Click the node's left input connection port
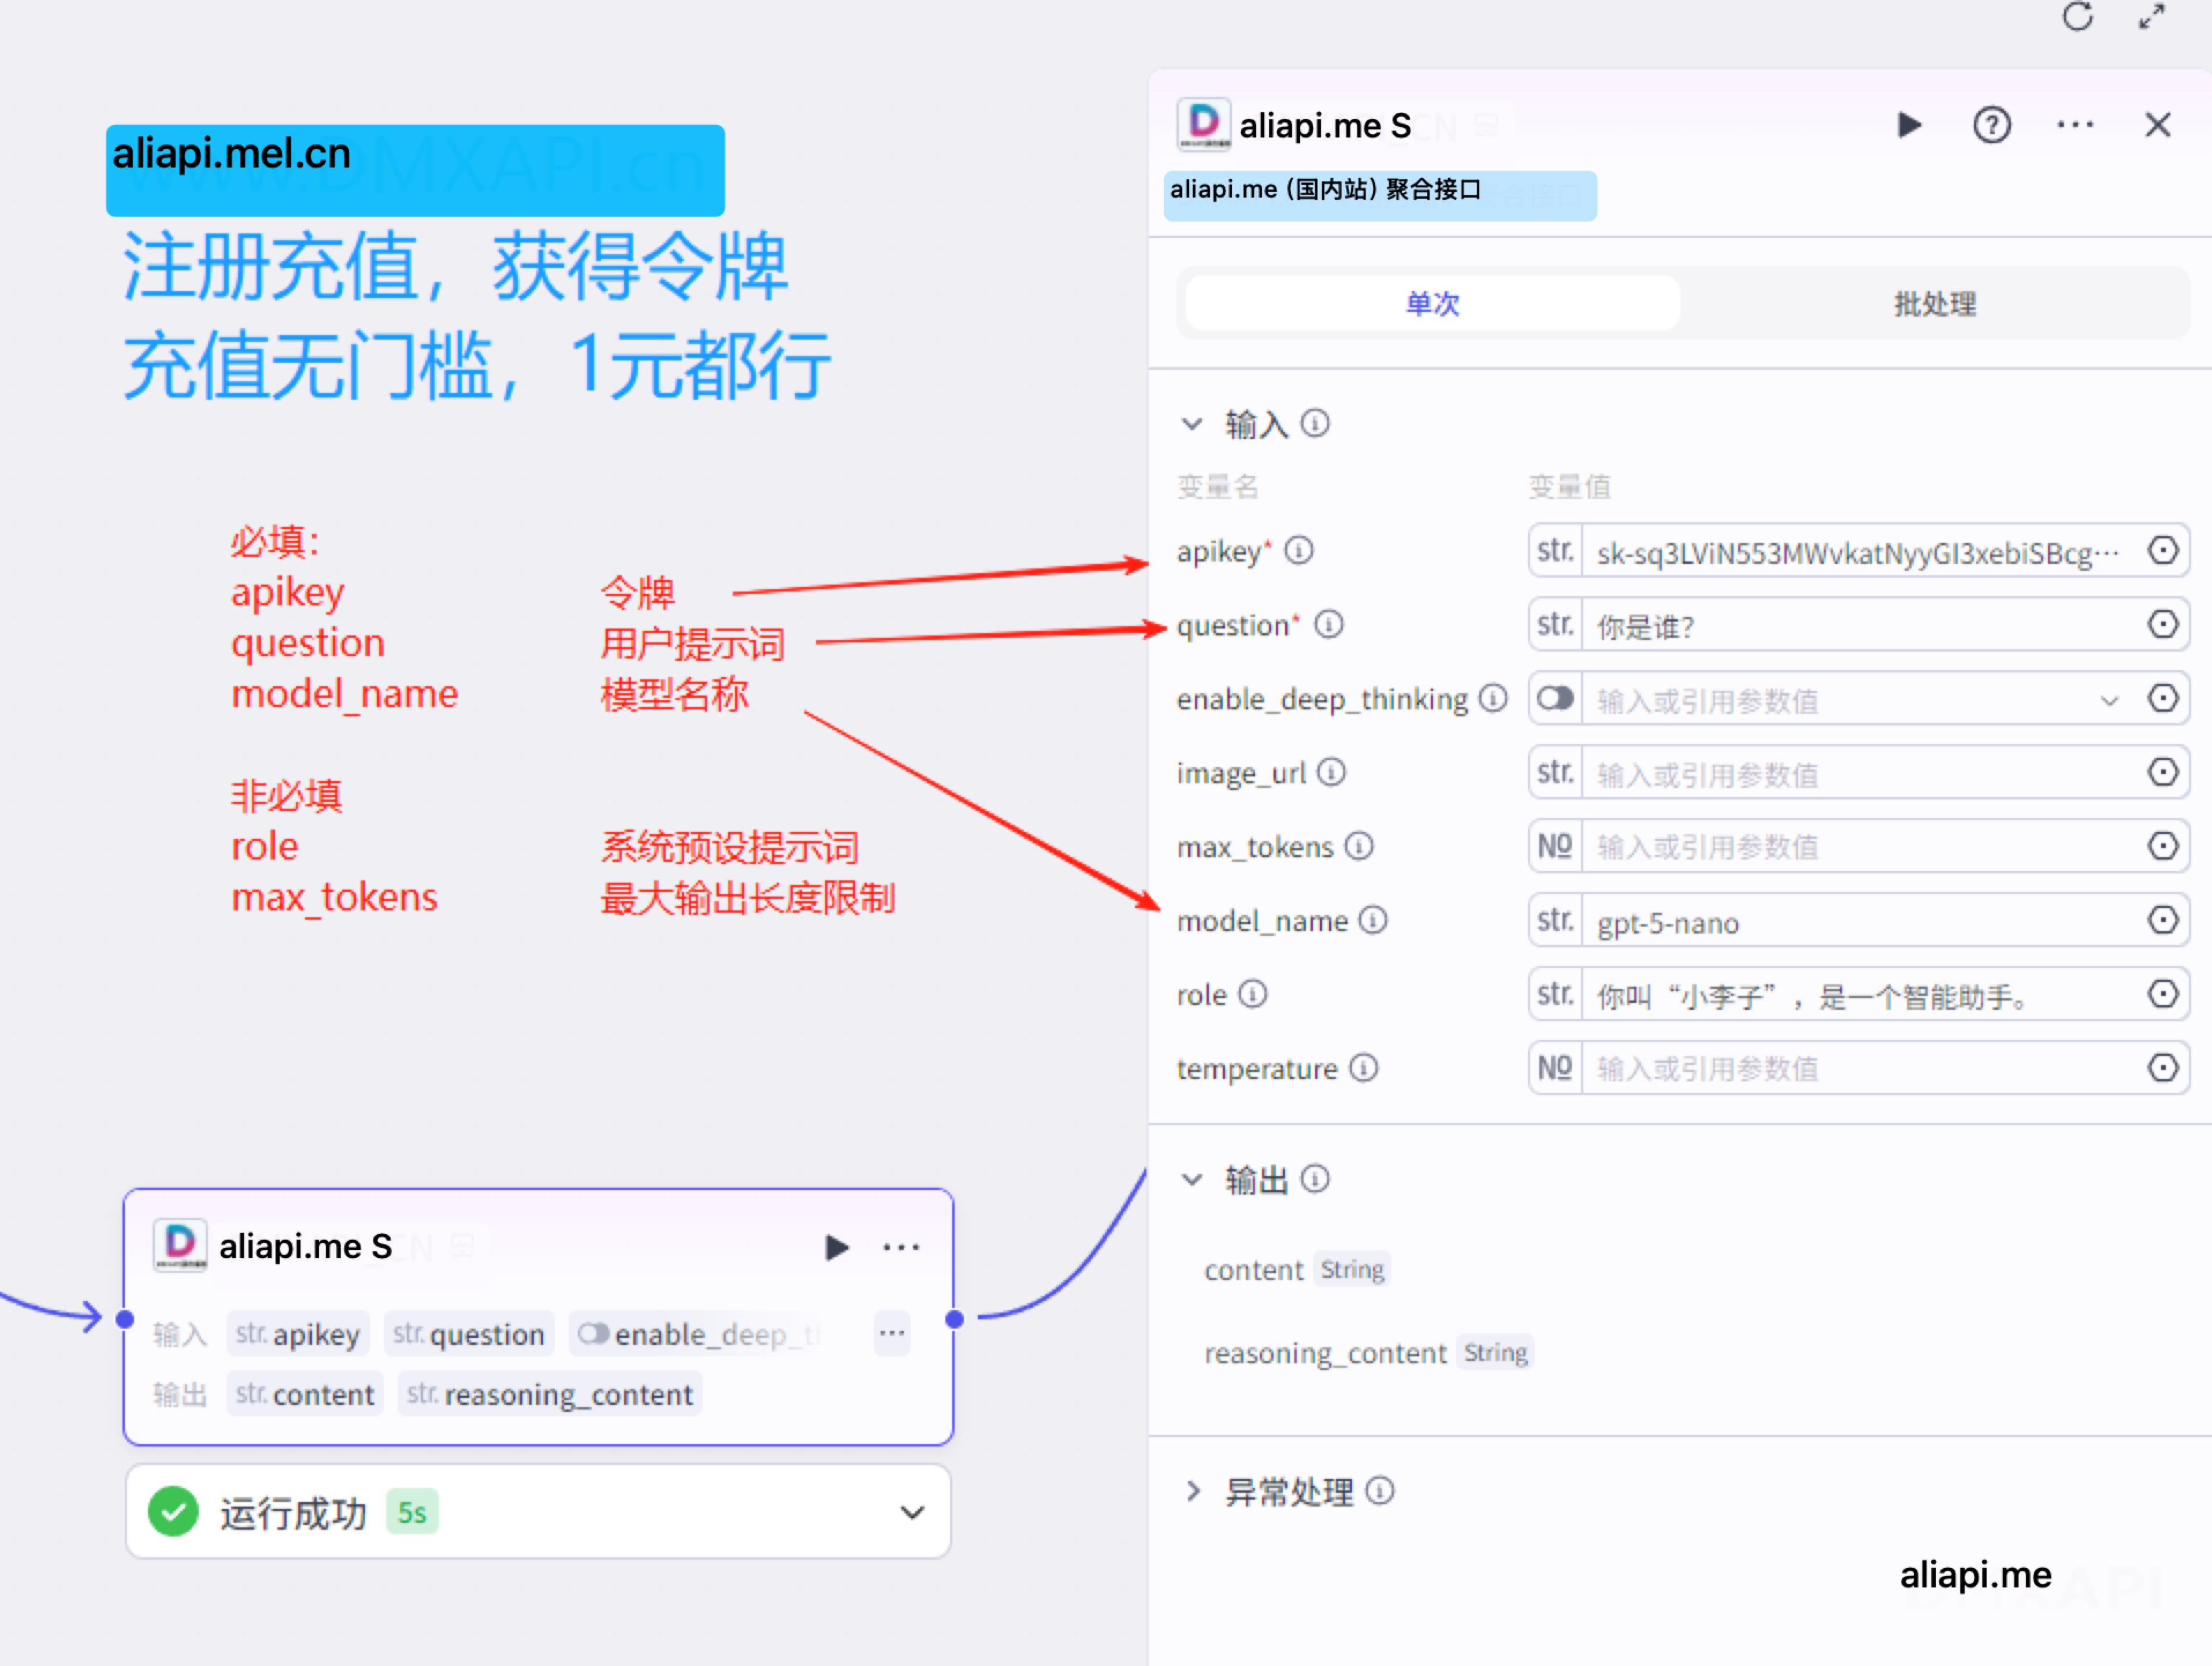 [x=125, y=1319]
